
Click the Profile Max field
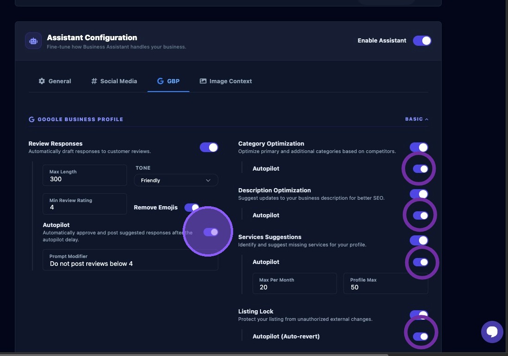pyautogui.click(x=386, y=283)
